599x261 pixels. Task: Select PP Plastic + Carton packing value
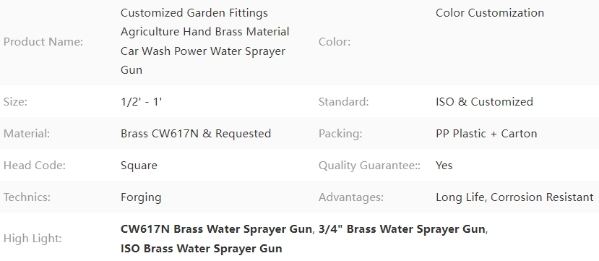coord(486,133)
